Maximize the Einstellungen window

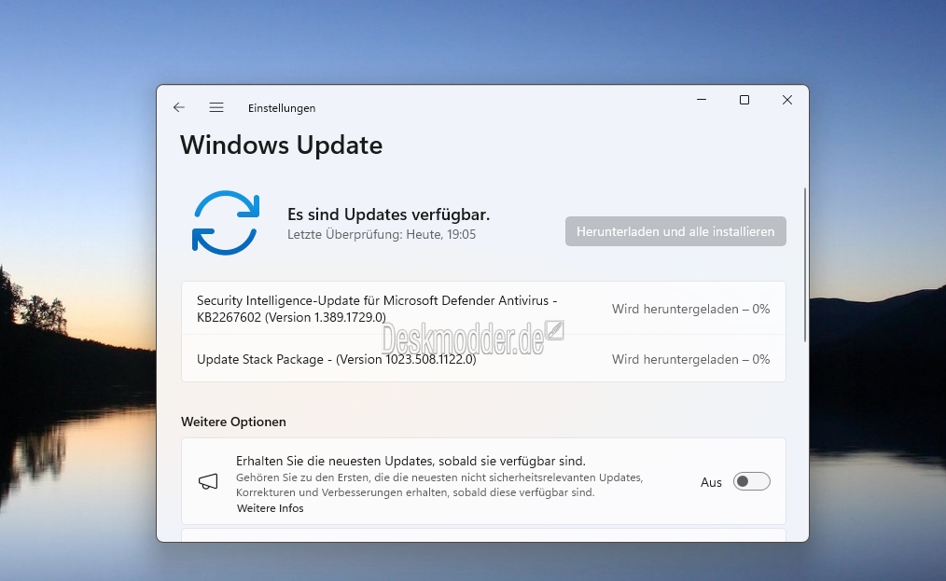point(744,100)
